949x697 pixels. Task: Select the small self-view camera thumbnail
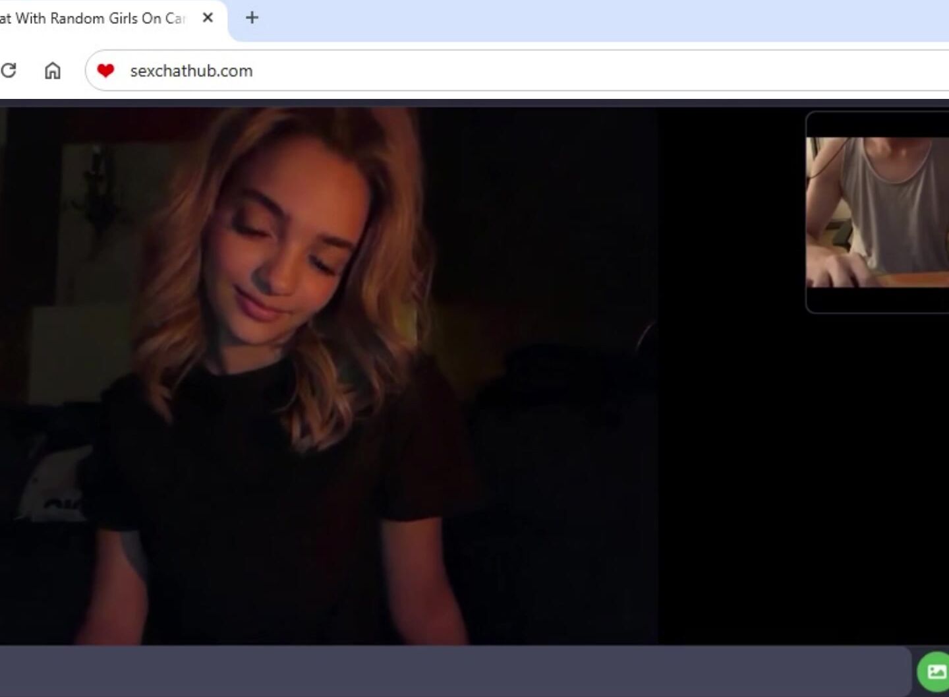coord(877,212)
